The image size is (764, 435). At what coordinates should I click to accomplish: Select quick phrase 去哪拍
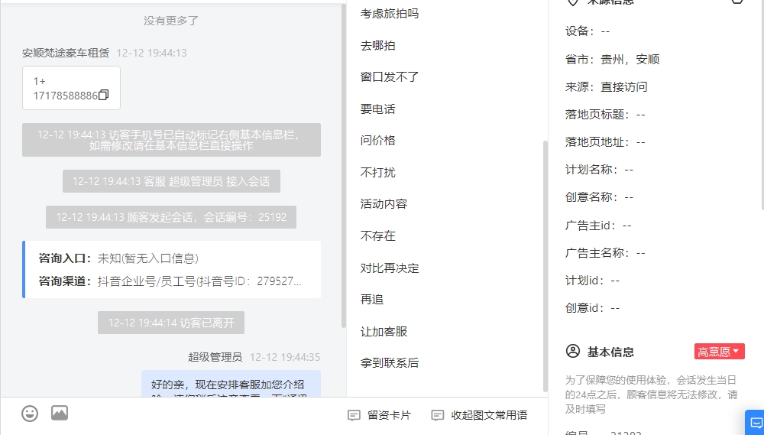pos(377,45)
